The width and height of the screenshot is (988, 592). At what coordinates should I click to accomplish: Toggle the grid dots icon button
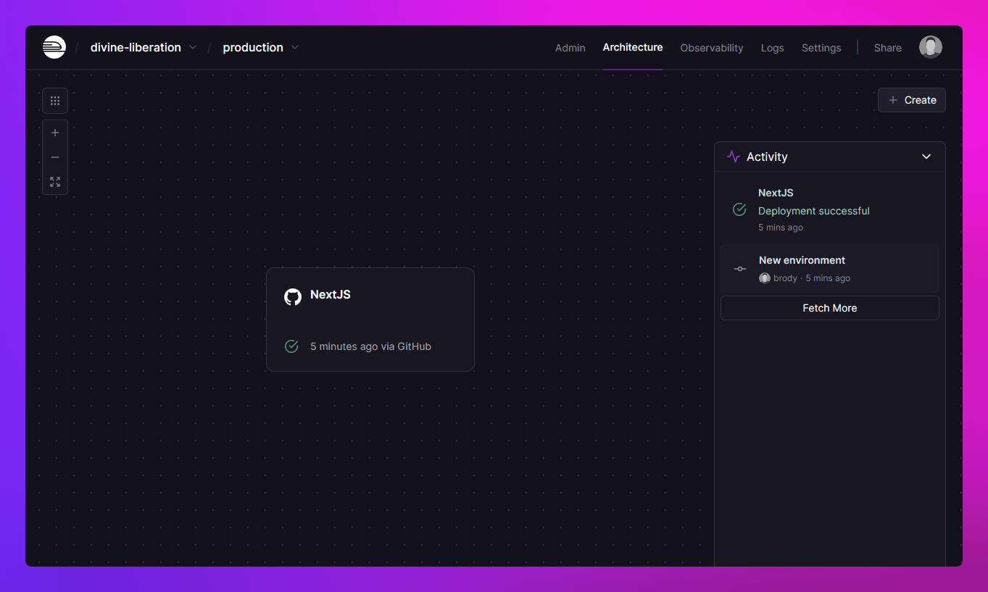pos(55,101)
